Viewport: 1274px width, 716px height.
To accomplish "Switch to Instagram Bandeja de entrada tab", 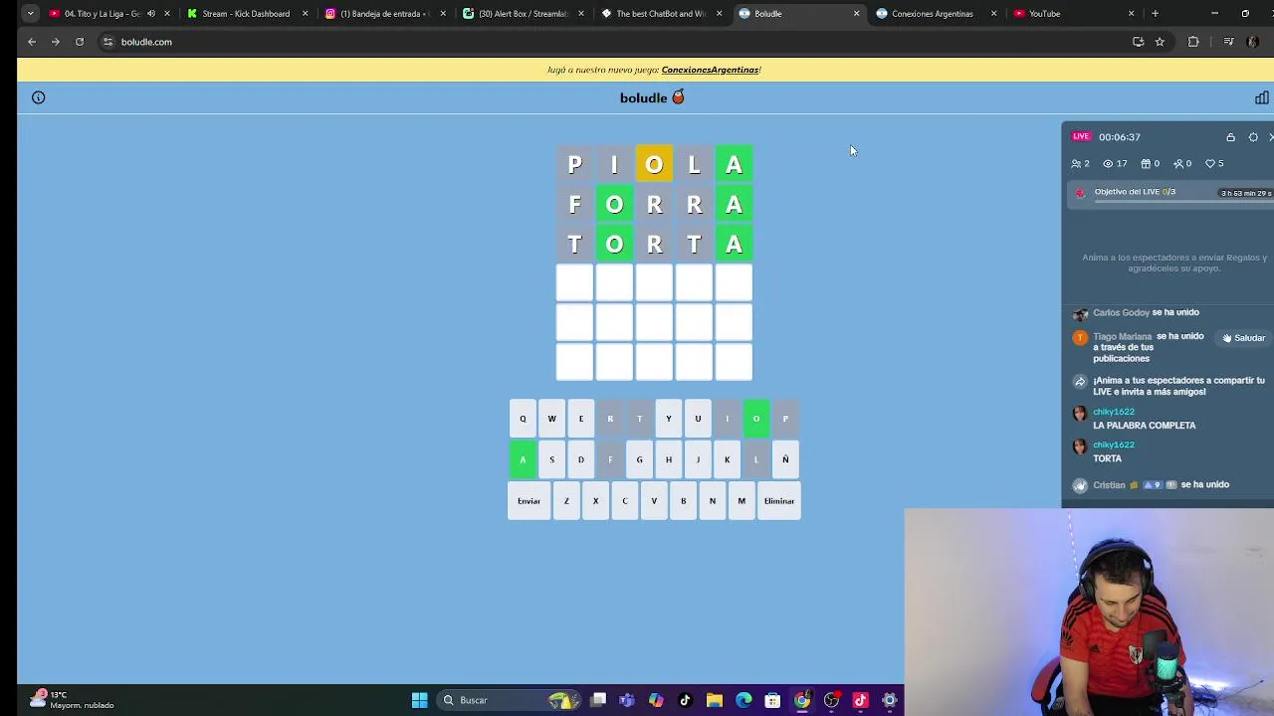I will pos(384,14).
